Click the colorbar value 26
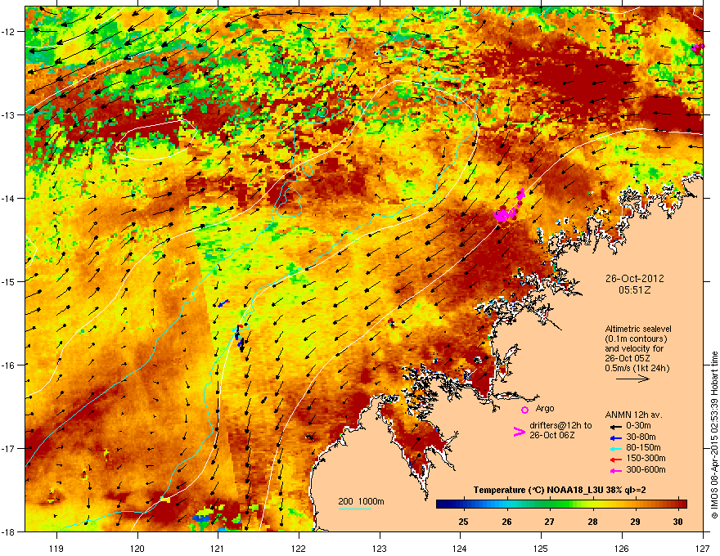 point(506,522)
